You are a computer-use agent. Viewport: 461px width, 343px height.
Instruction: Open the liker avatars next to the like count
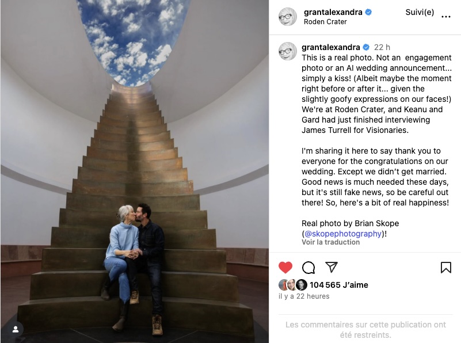(x=292, y=285)
